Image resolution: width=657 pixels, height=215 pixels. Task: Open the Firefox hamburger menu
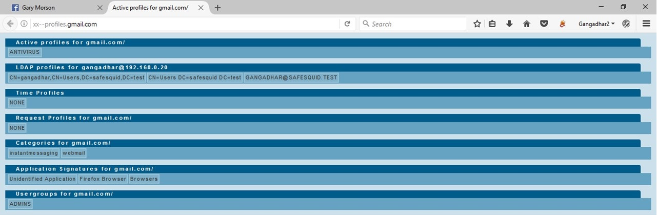[x=647, y=24]
